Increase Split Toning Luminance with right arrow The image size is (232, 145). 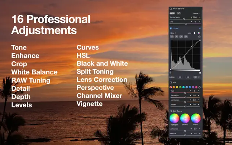199,129
